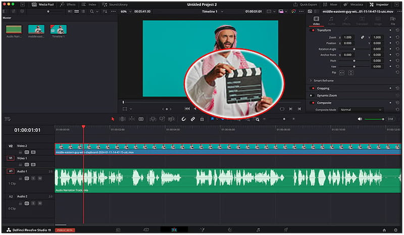Expand the Smart Reframe section

pos(311,80)
